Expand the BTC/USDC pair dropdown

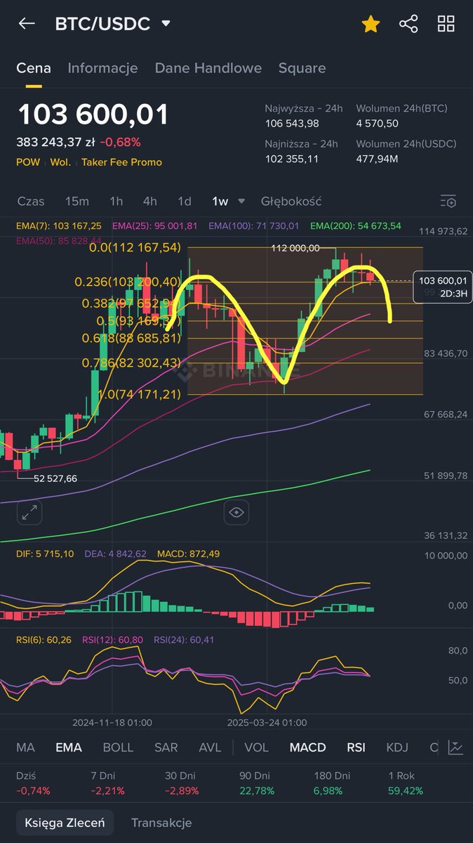[166, 24]
